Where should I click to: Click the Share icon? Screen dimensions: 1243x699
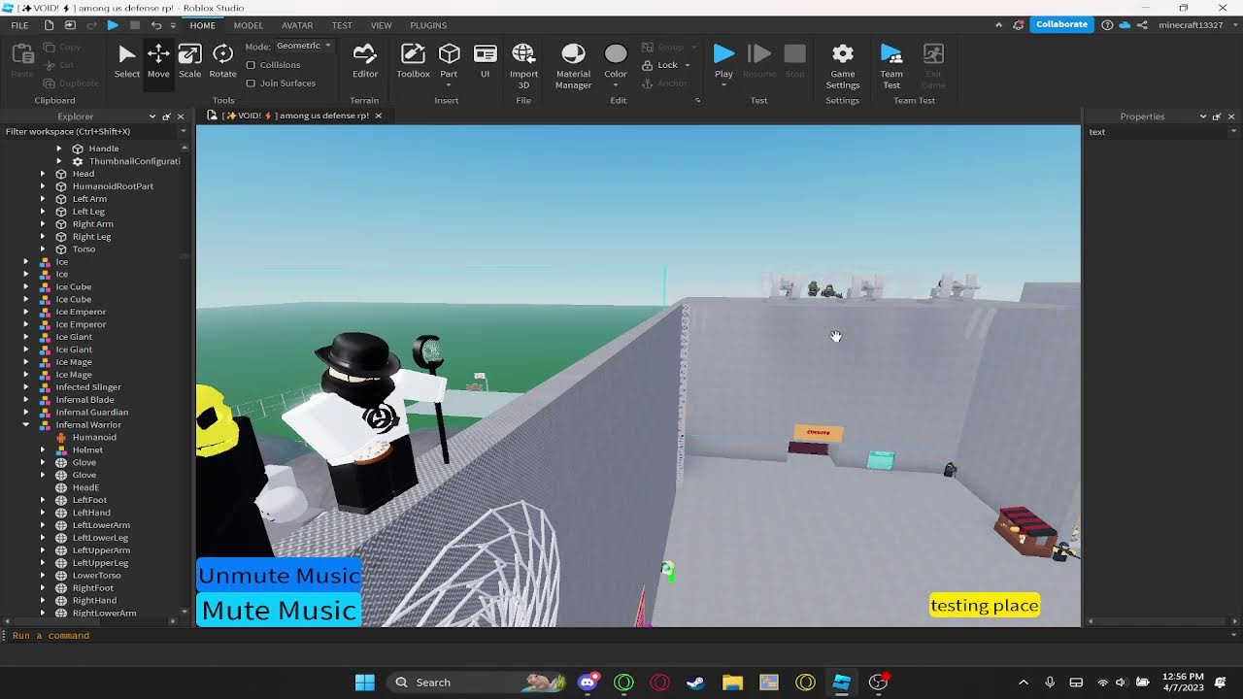point(1142,25)
